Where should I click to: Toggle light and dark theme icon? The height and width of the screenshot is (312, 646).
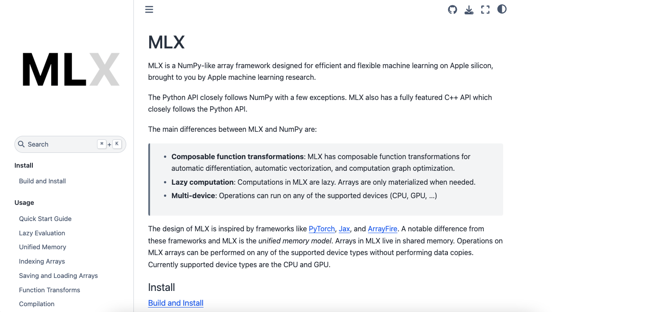click(x=502, y=9)
